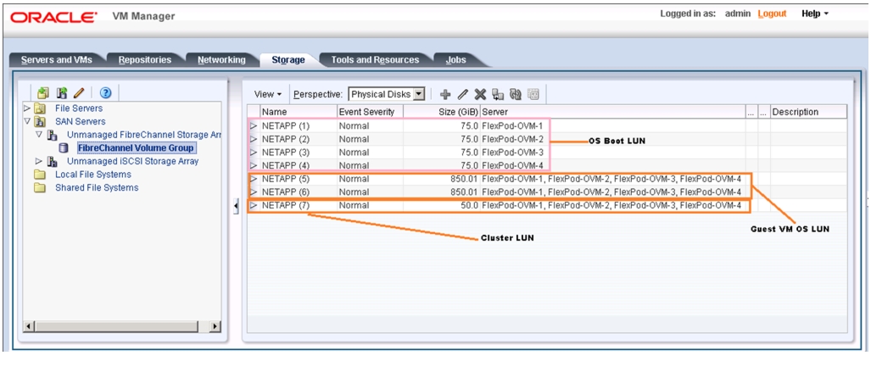Expand the NETAPP (1) row details
The width and height of the screenshot is (871, 372).
tap(254, 126)
